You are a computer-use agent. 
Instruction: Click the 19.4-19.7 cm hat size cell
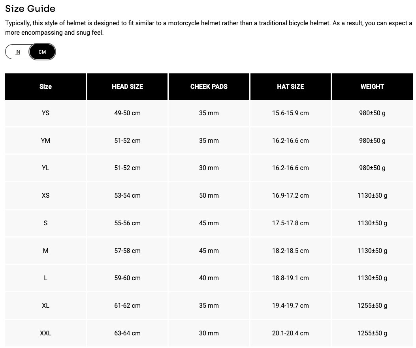point(290,305)
